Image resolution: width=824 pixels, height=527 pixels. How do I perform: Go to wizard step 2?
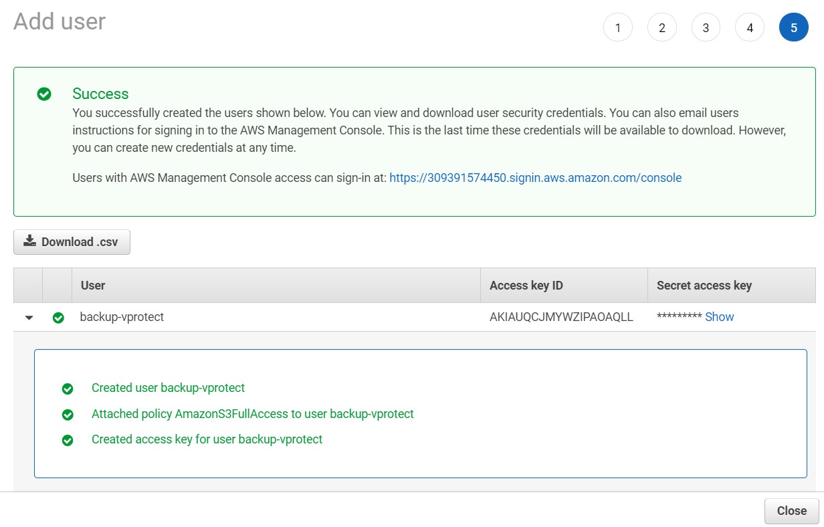(661, 28)
